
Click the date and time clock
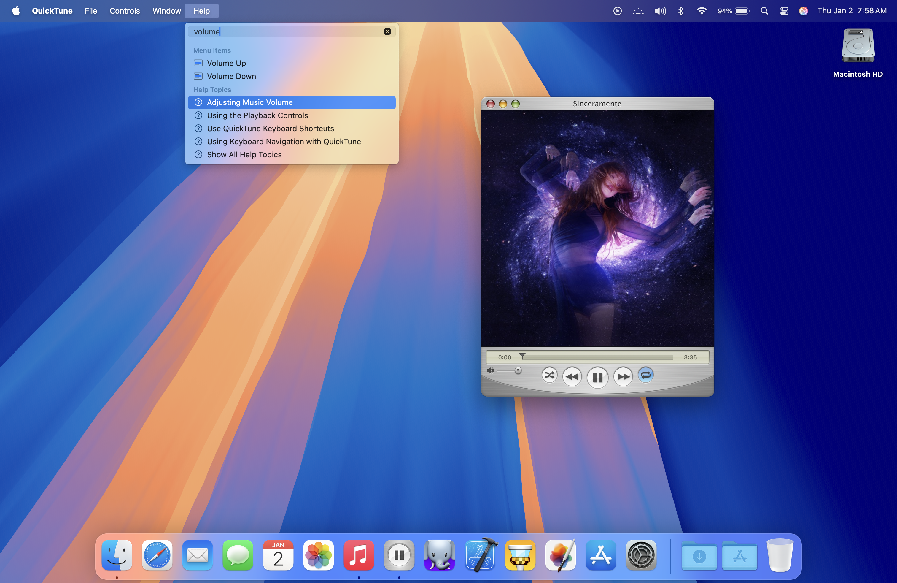pyautogui.click(x=852, y=11)
